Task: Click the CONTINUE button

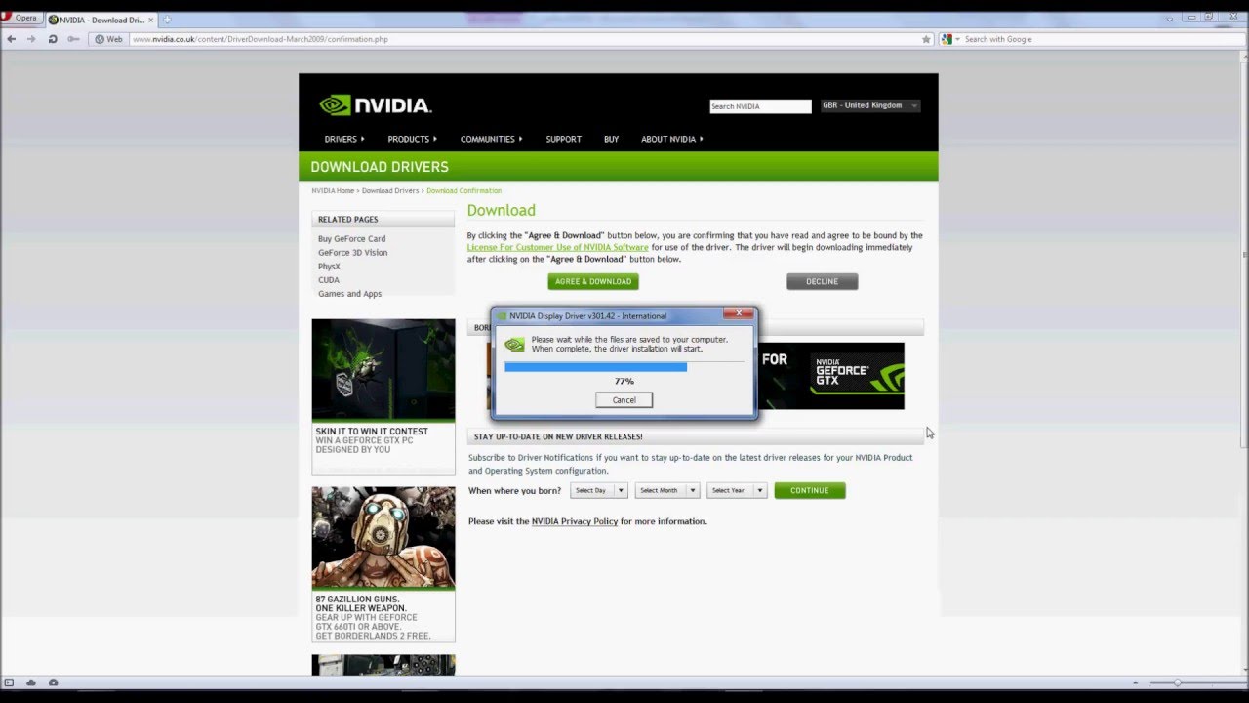Action: pos(809,490)
